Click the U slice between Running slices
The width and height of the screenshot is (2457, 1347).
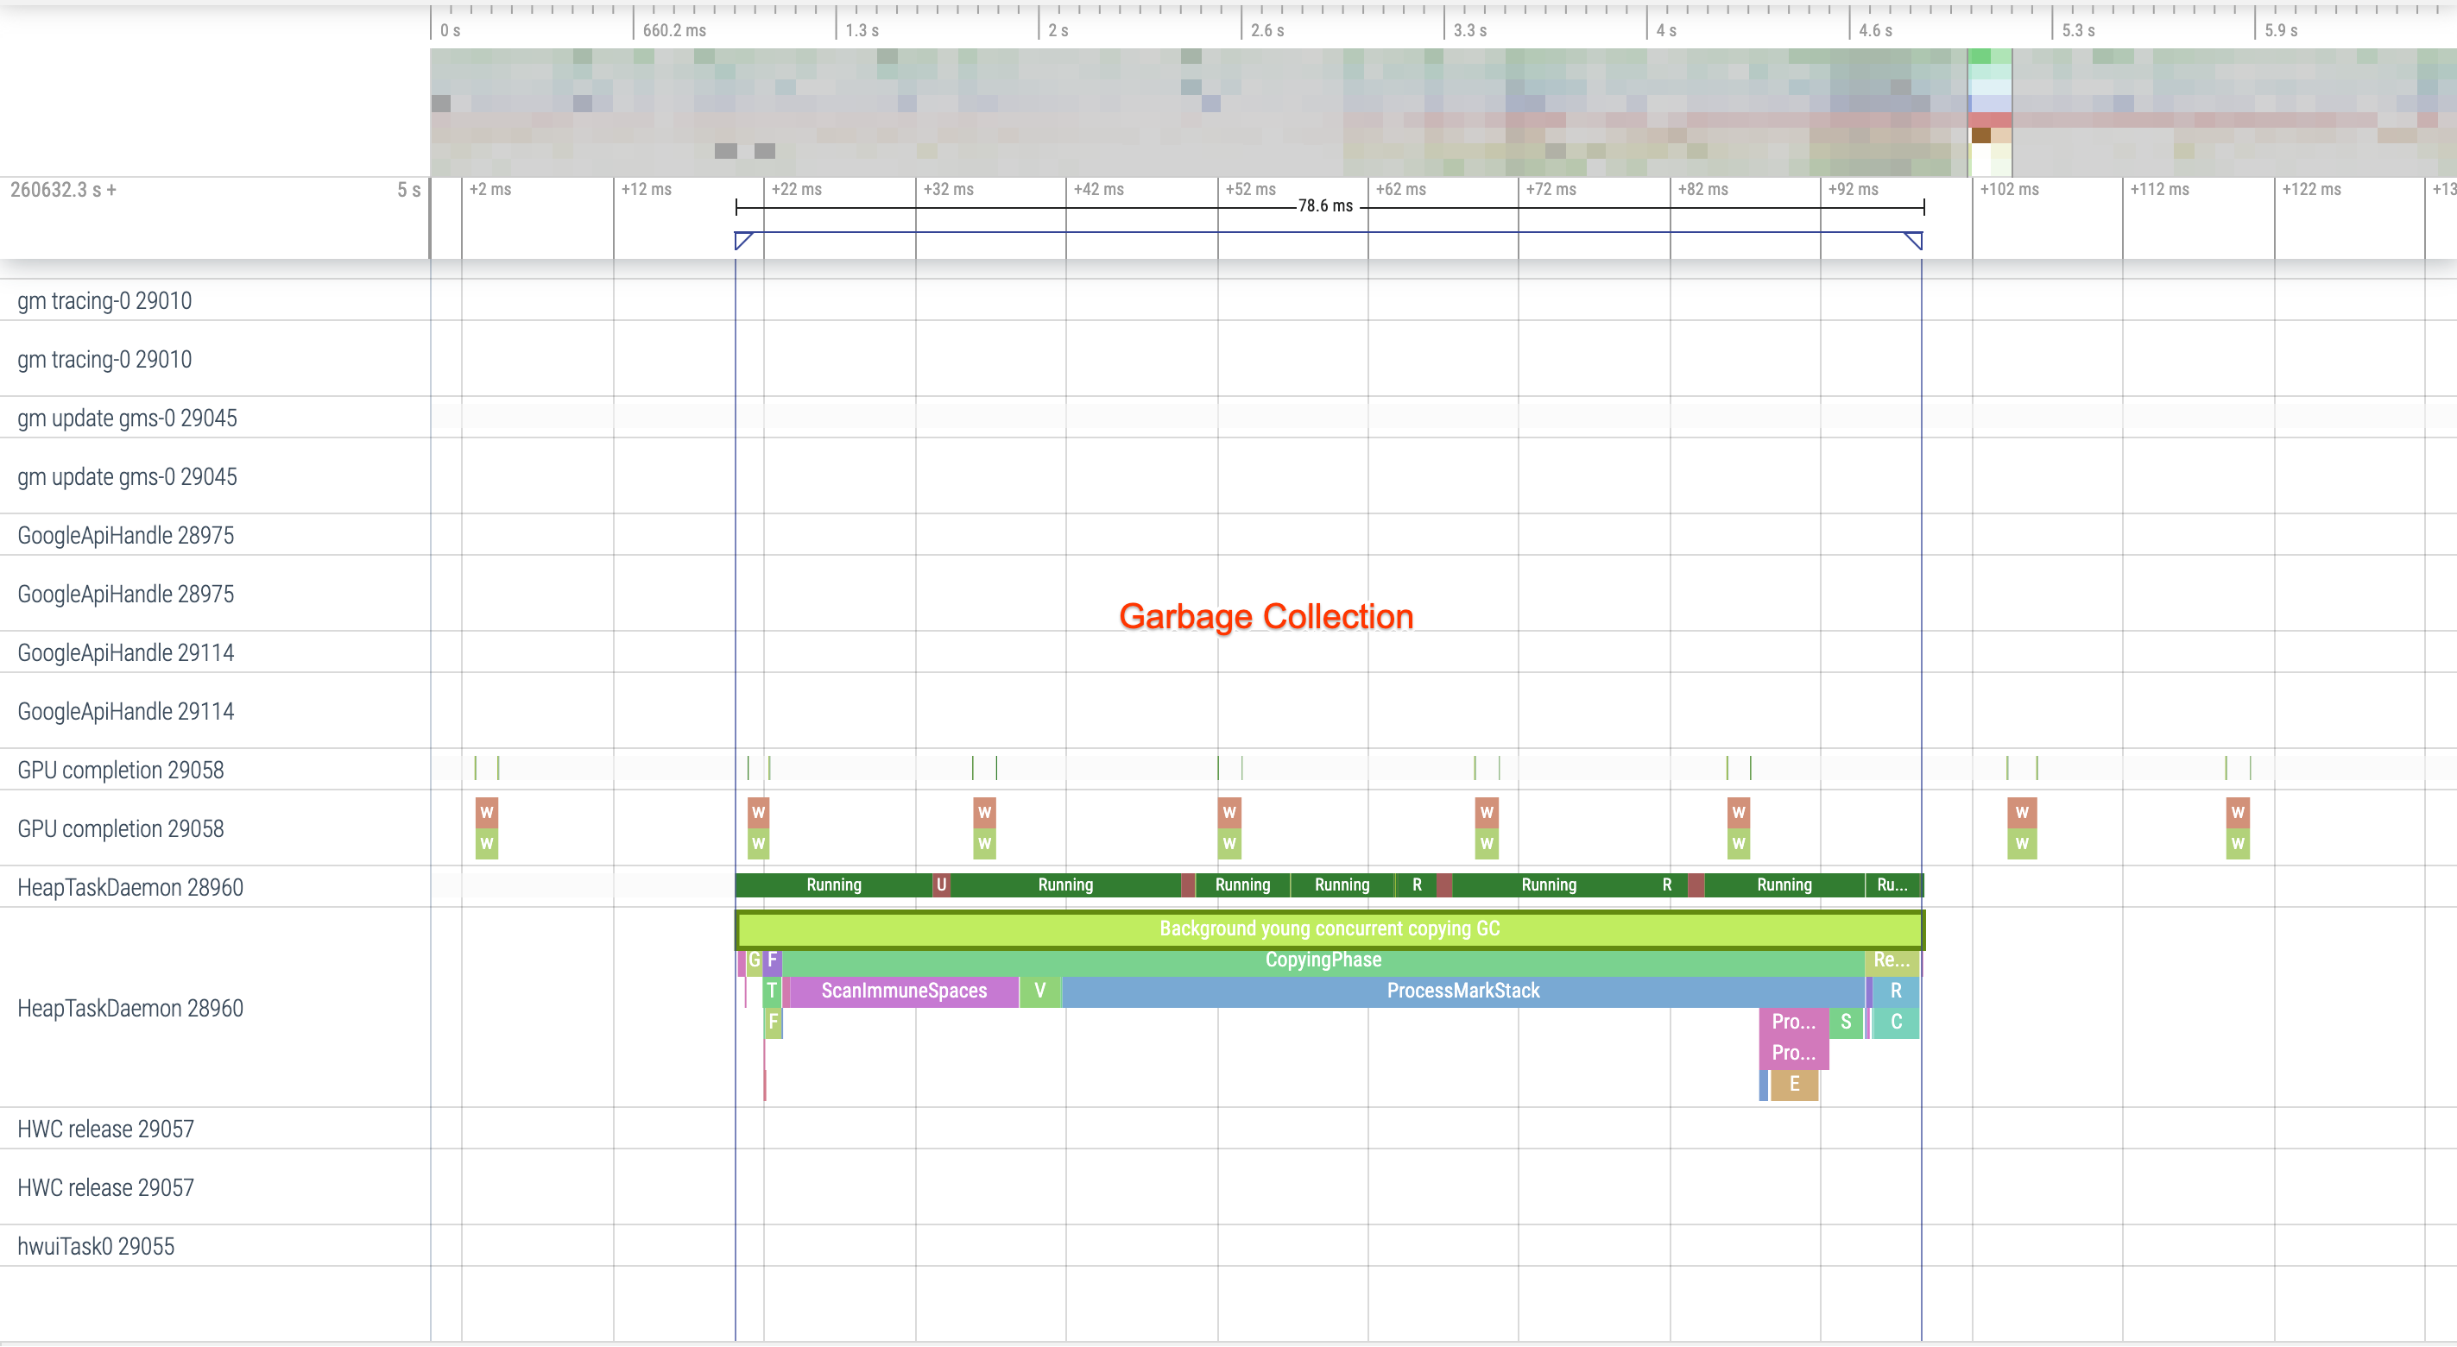click(940, 884)
